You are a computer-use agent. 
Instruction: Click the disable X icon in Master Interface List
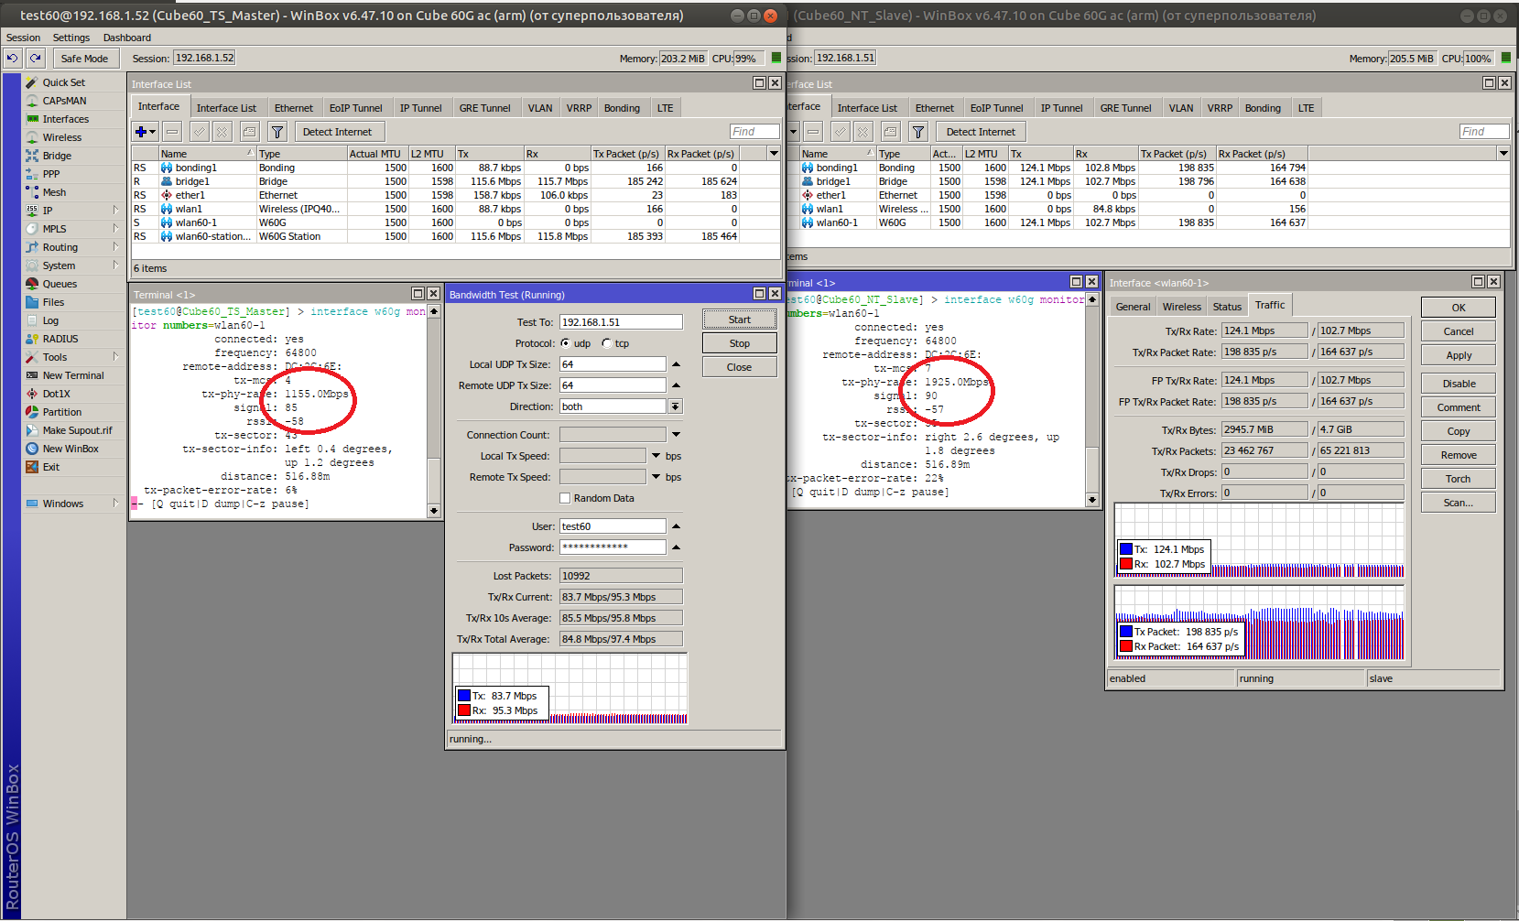pos(222,132)
